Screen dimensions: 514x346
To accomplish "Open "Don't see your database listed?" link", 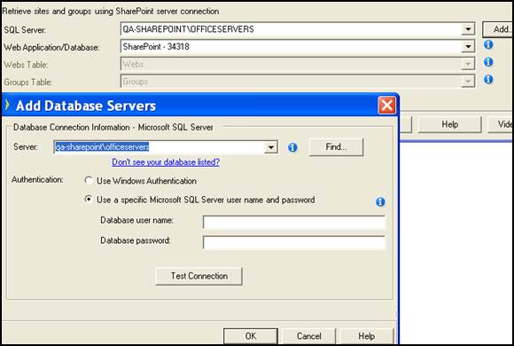I will [166, 161].
